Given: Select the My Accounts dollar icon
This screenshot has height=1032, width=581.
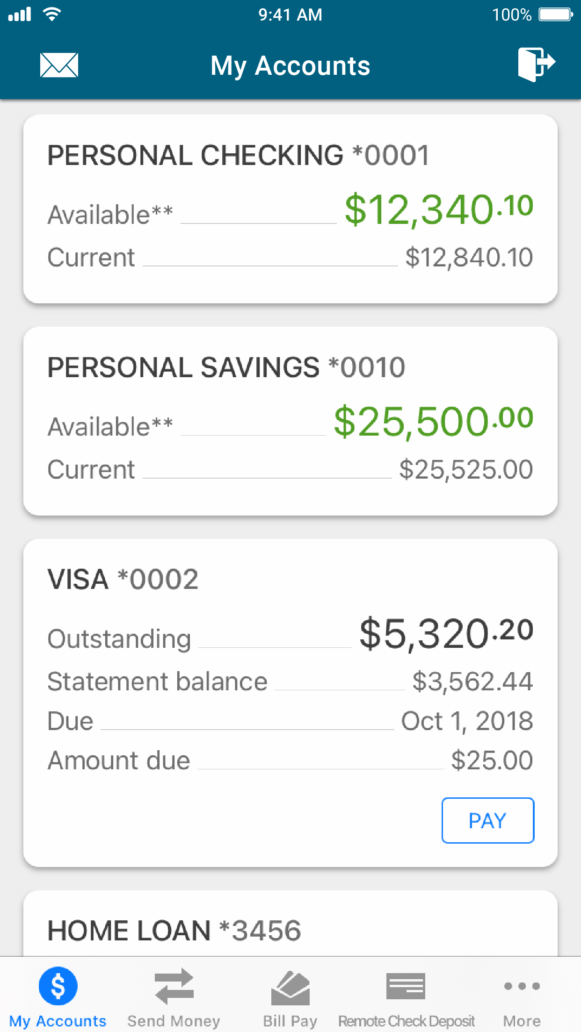Looking at the screenshot, I should tap(58, 986).
